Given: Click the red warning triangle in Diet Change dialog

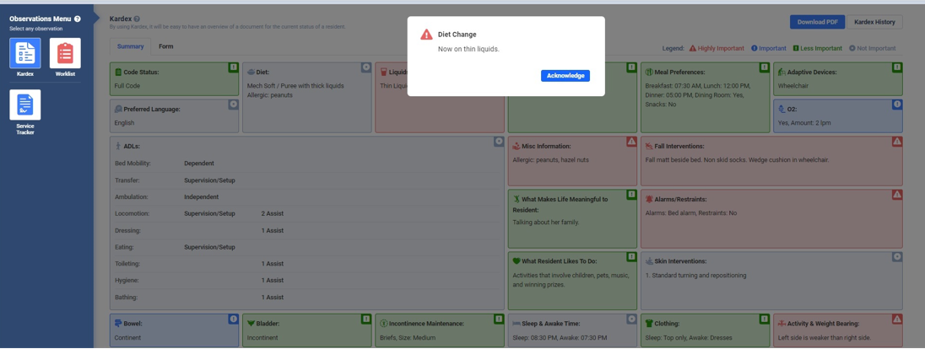Looking at the screenshot, I should [x=426, y=35].
